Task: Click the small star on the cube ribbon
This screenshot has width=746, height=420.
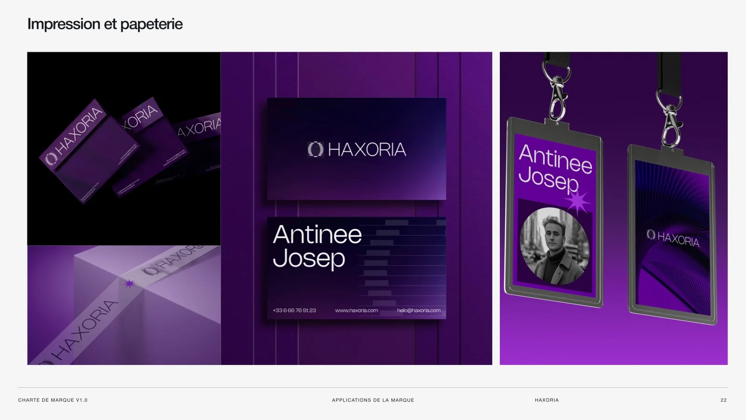Action: 129,283
